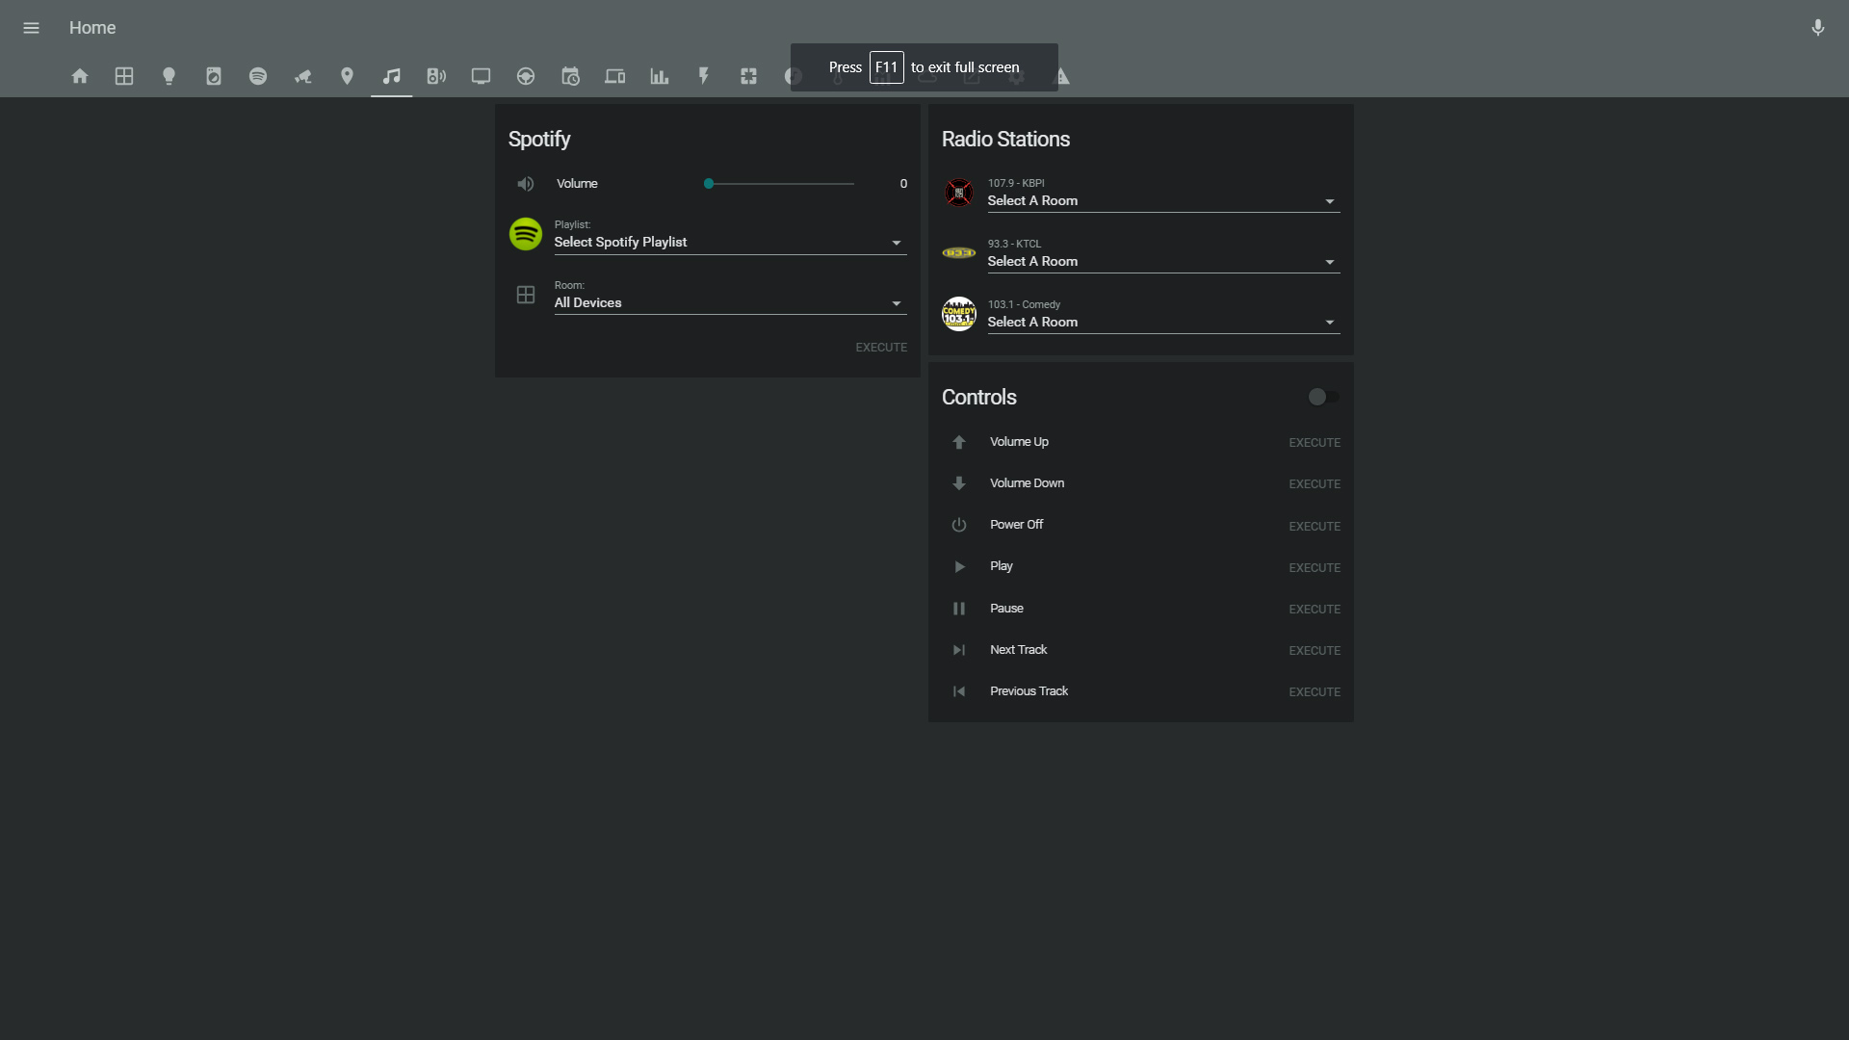Click the warning triangle tab icon
Viewport: 1849px width, 1040px height.
[x=1063, y=76]
